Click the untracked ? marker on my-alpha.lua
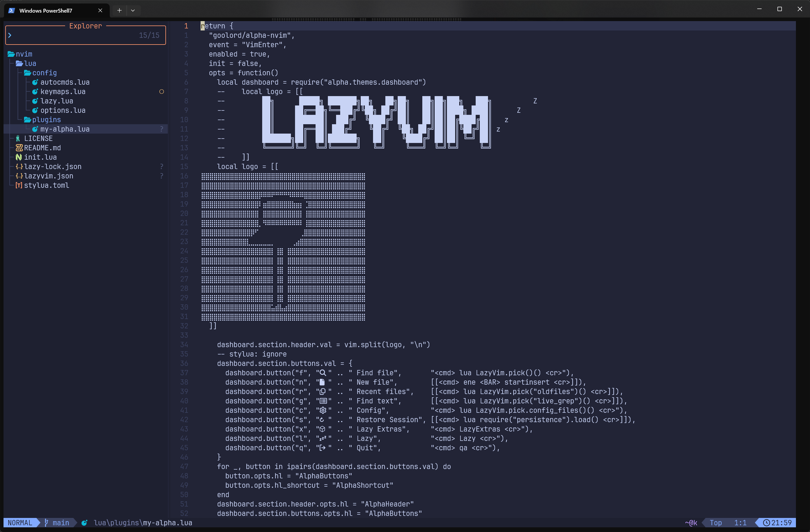 pos(162,129)
